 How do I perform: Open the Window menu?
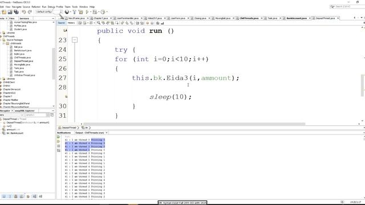(84, 7)
